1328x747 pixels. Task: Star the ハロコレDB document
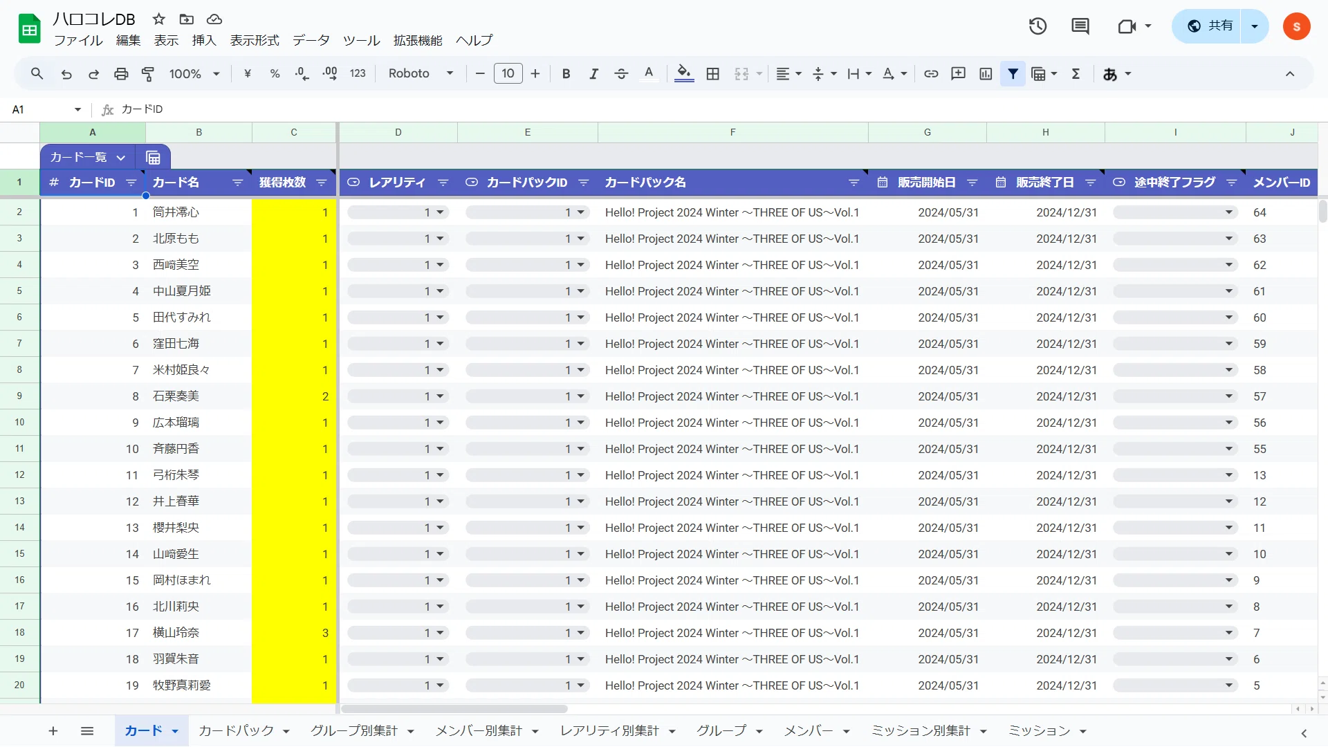click(159, 19)
